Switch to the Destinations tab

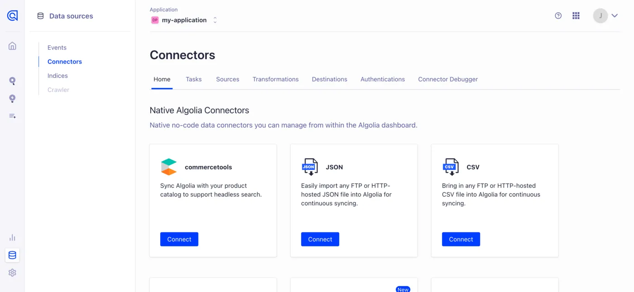click(329, 79)
